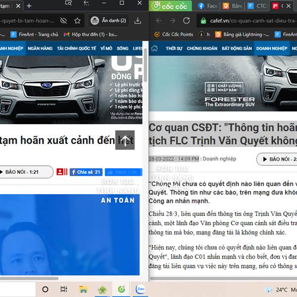Switch to the CTCP tab
Image resolution: width=297 pixels, height=297 pixels.
[x=257, y=6]
